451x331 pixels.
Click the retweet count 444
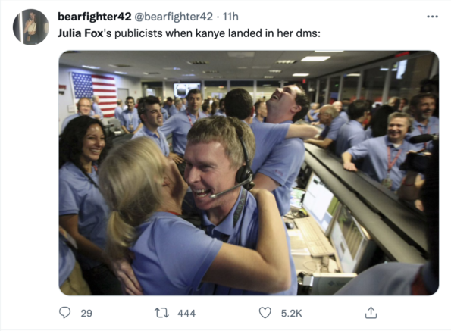point(186,313)
